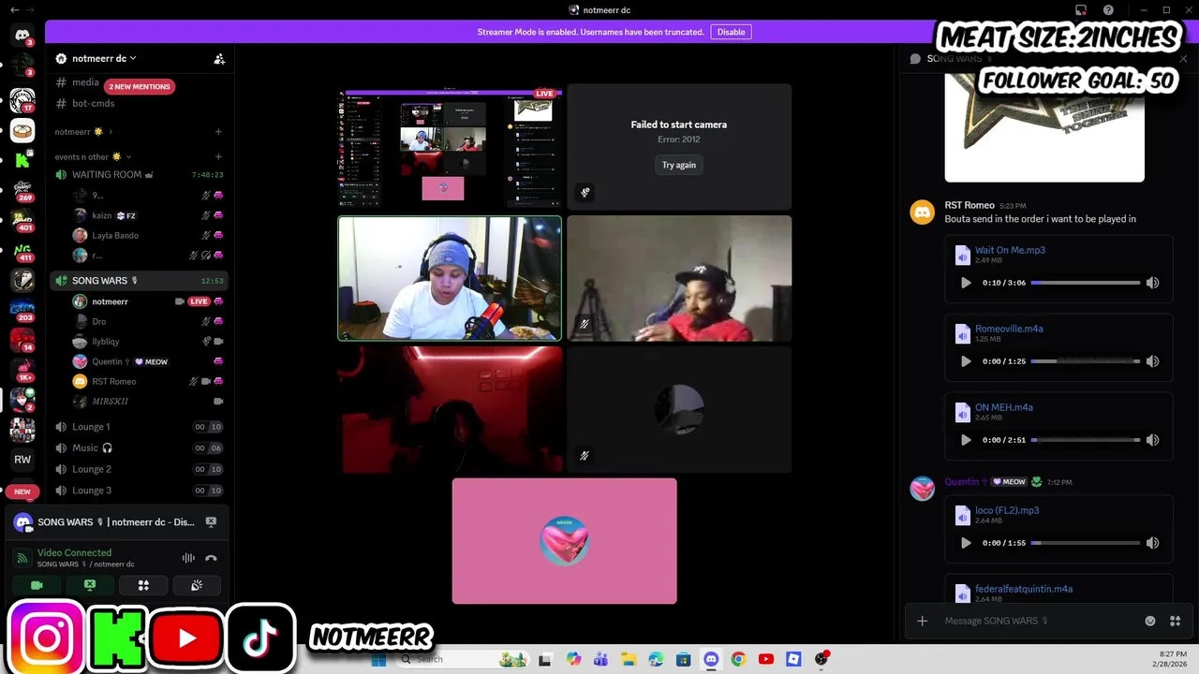The width and height of the screenshot is (1199, 674).
Task: Open the activities launcher button
Action: [143, 585]
